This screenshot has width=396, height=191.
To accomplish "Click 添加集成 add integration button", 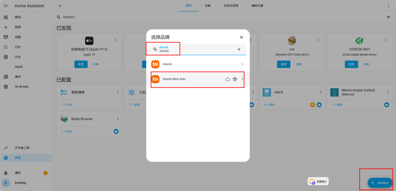I will click(x=380, y=183).
